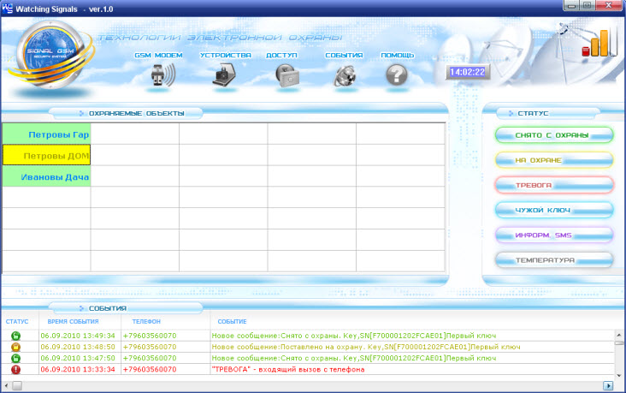Select the Петровы ДОМ object cell
The height and width of the screenshot is (393, 626).
click(47, 156)
